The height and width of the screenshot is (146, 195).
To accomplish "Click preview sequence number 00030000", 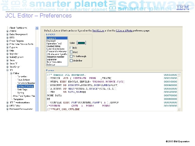I will tap(170, 82).
